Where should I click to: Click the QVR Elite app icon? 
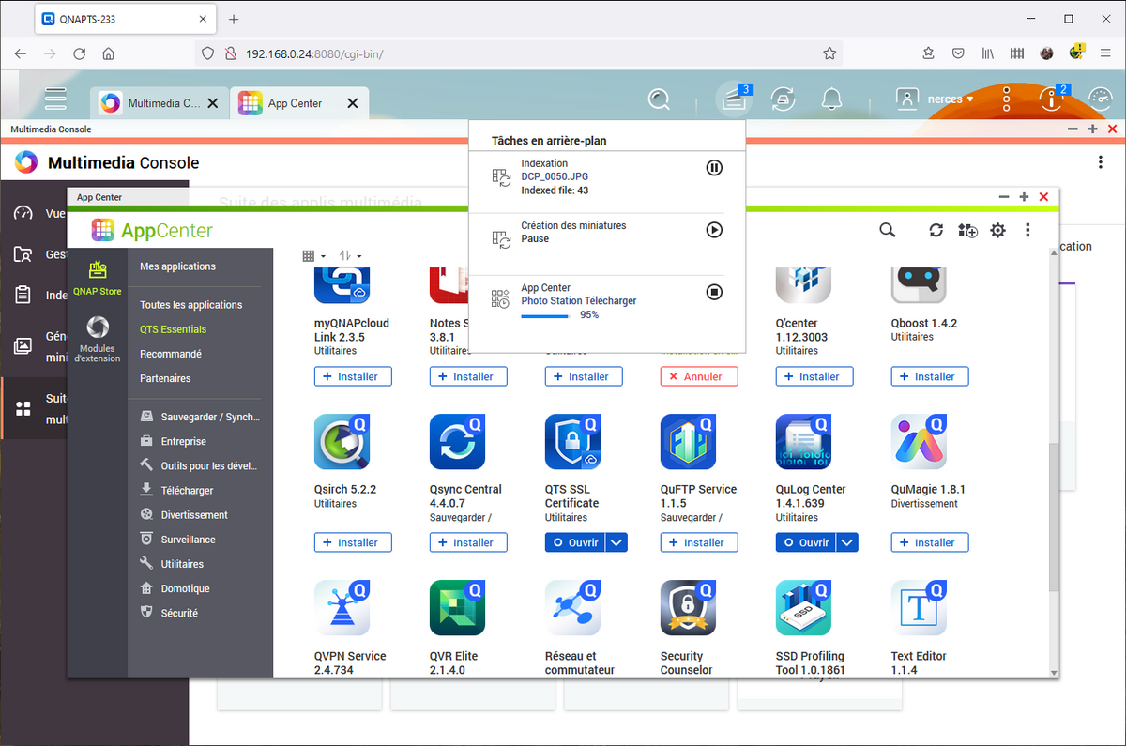pyautogui.click(x=457, y=608)
